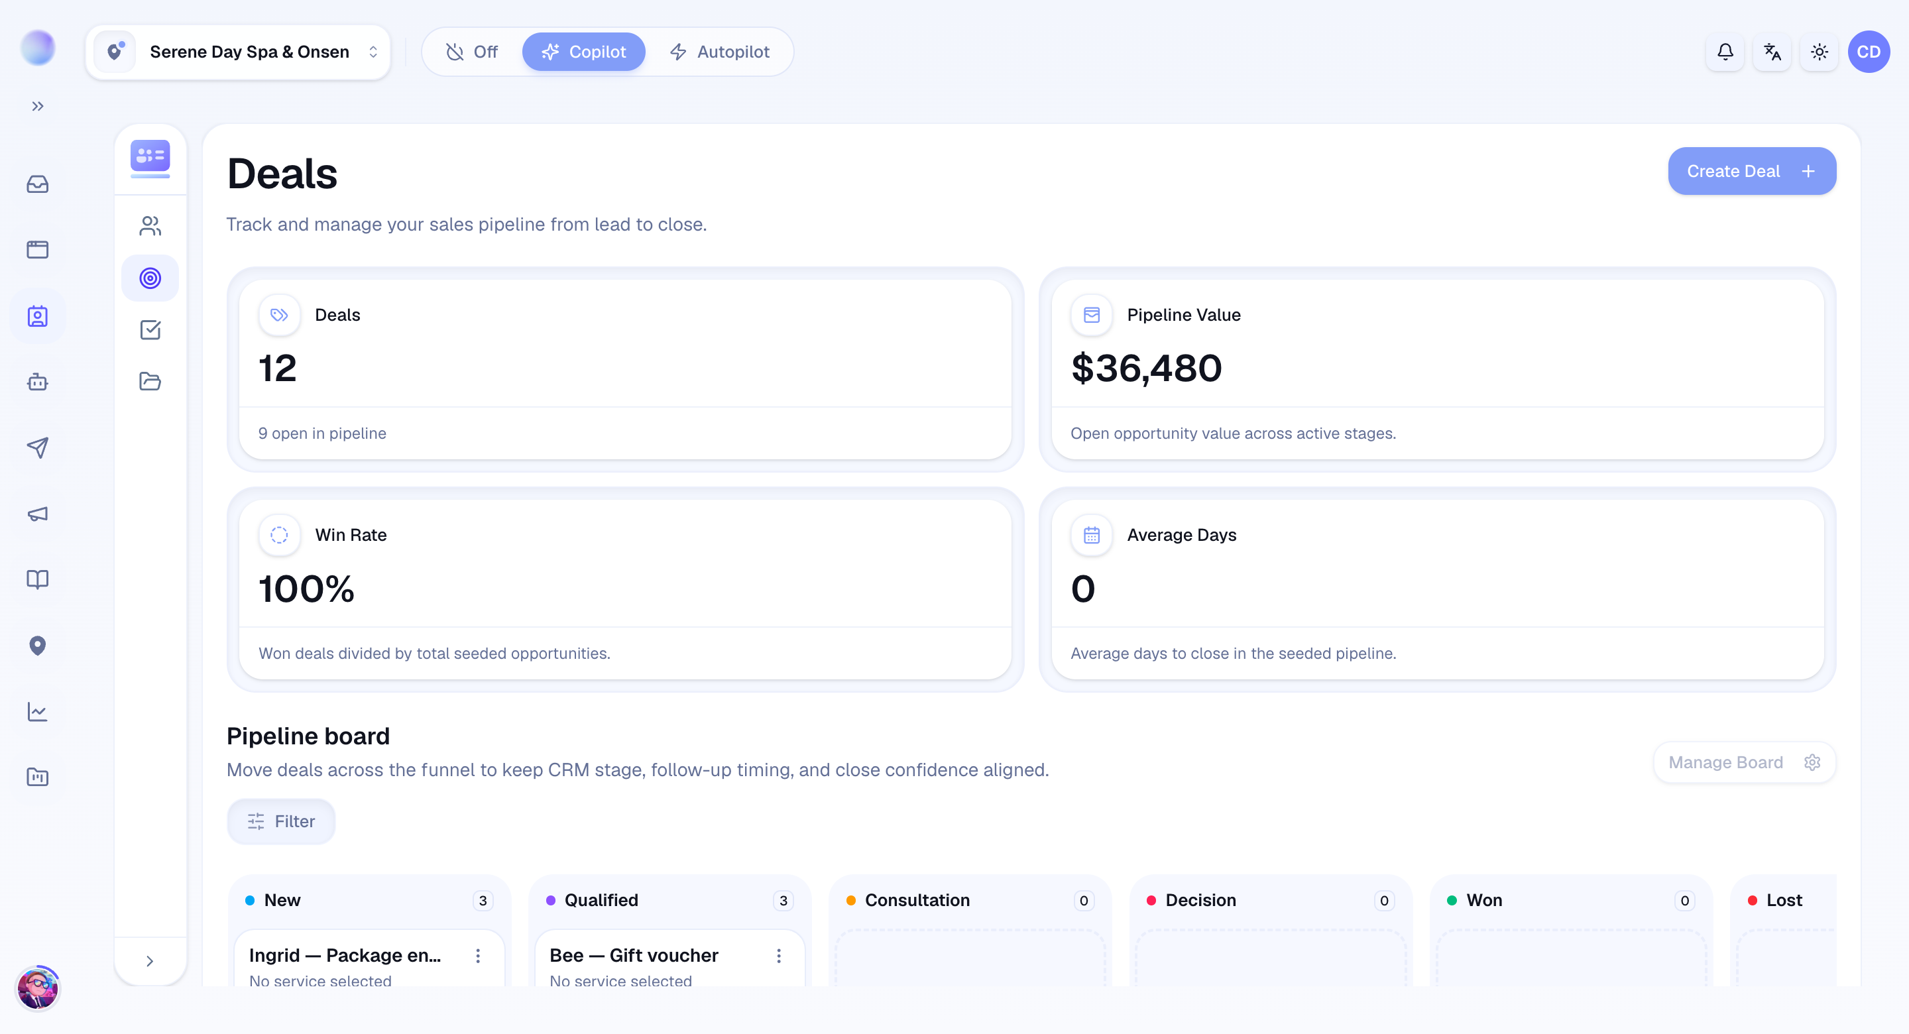
Task: Open the language translate icon
Action: [x=1772, y=52]
